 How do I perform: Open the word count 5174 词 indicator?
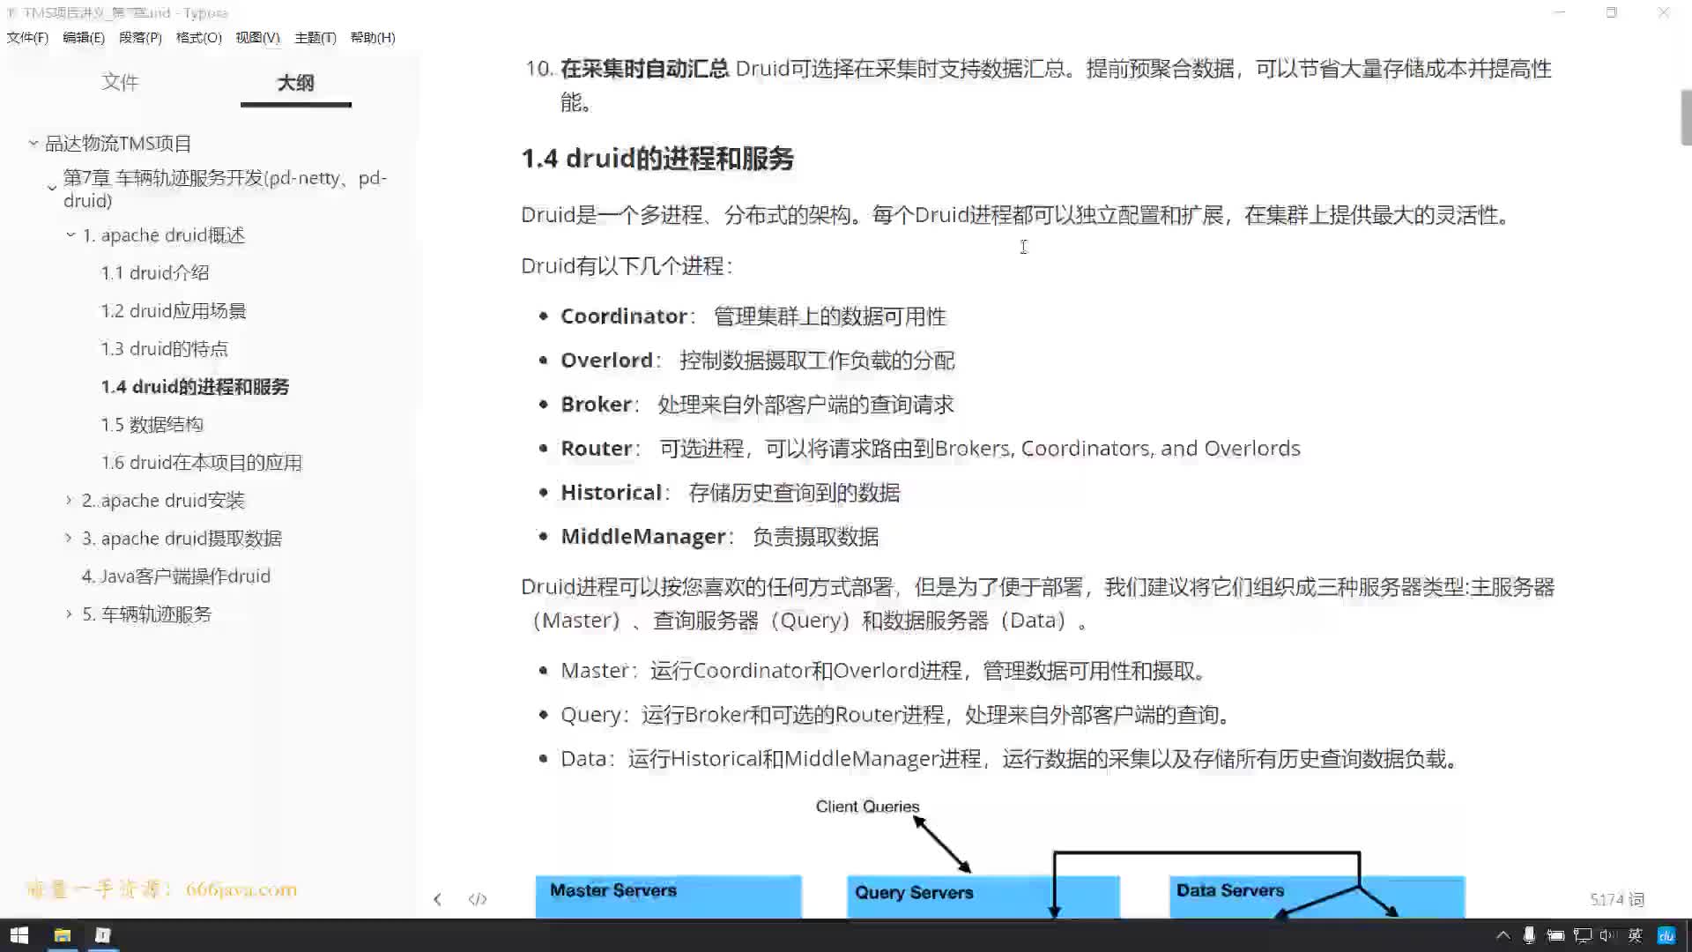coord(1617,899)
